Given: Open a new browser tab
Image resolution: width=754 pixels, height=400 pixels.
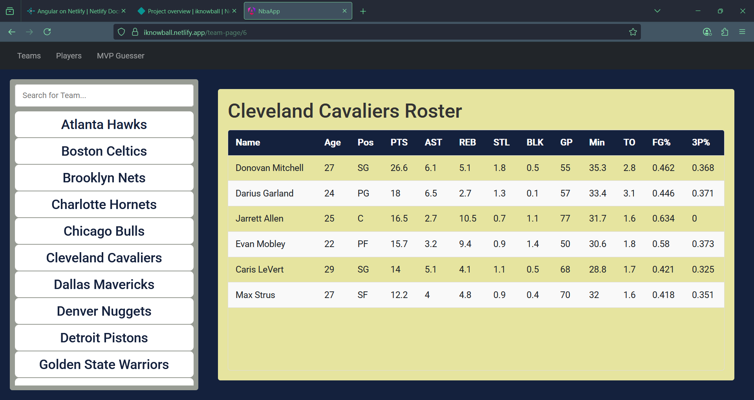Looking at the screenshot, I should tap(363, 11).
